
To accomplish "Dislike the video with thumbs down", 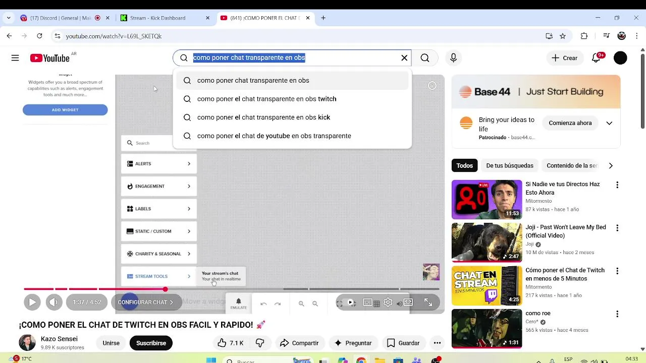I will pyautogui.click(x=260, y=343).
